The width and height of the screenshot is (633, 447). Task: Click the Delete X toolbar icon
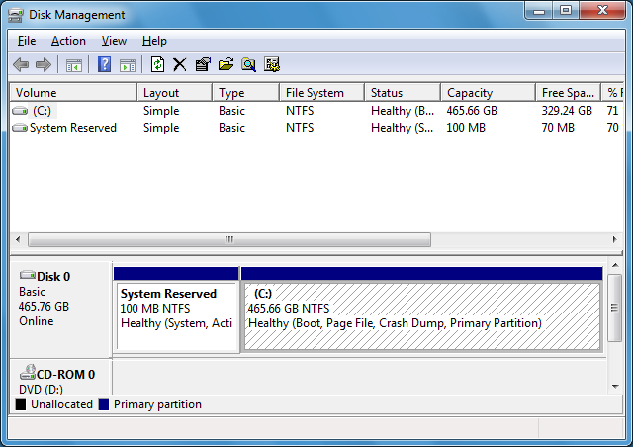180,64
